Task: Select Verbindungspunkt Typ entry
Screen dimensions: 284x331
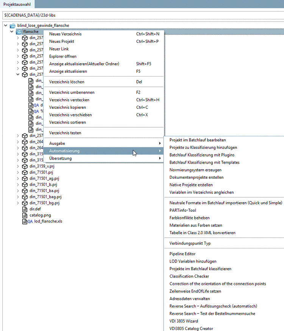Action: pyautogui.click(x=224, y=244)
